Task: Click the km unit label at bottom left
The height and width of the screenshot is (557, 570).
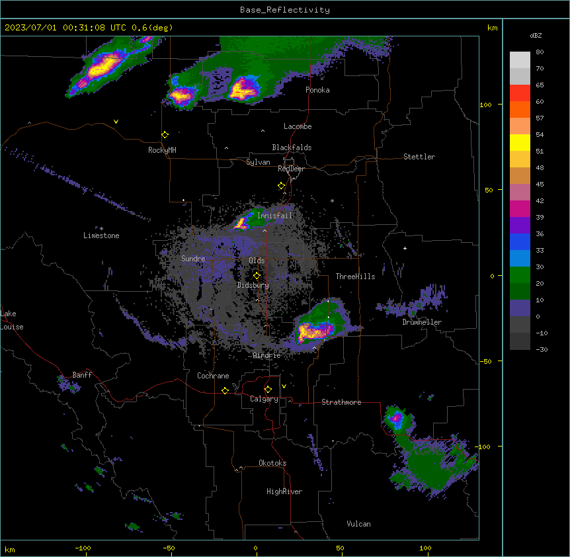Action: (10, 549)
